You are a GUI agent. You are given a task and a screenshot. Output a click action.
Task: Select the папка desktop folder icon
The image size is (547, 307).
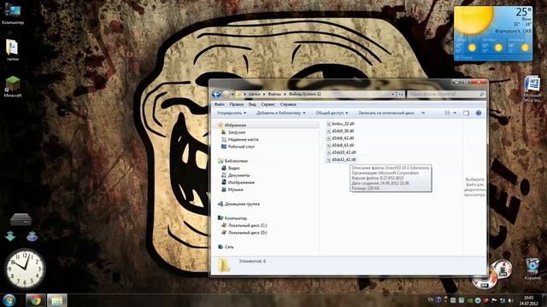point(13,49)
